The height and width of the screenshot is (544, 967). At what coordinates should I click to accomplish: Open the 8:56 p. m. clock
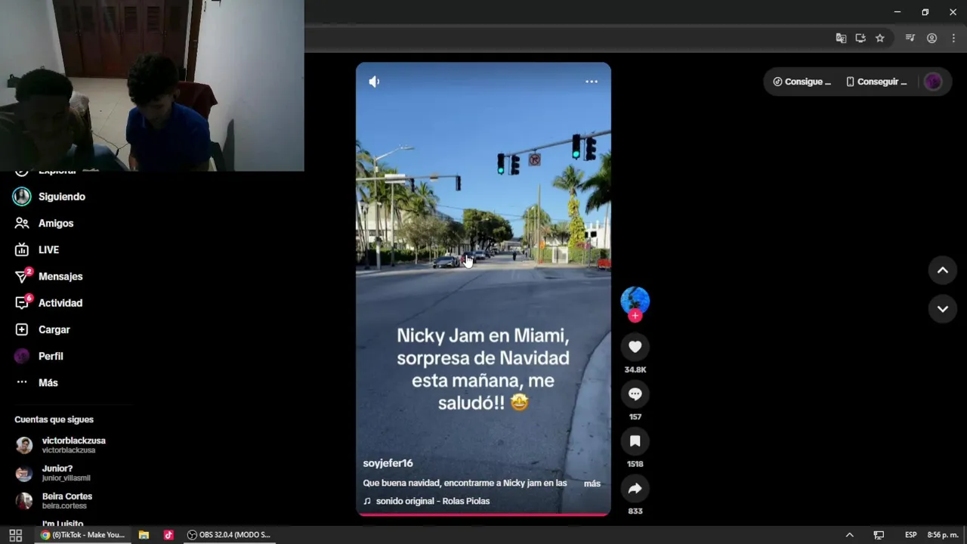pos(943,535)
